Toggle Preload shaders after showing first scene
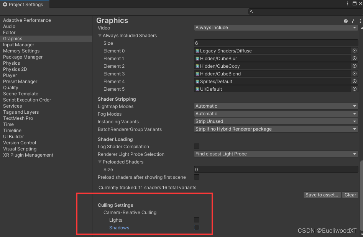Viewport: 363px width, 237px height. coord(197,177)
